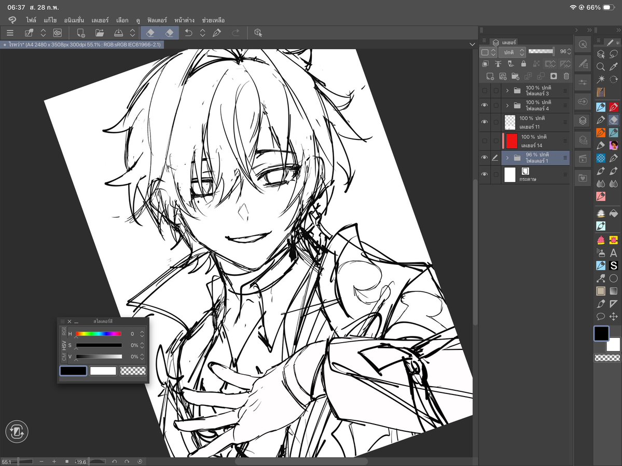The height and width of the screenshot is (466, 622).
Task: Adjust the H hue slider
Action: [99, 334]
